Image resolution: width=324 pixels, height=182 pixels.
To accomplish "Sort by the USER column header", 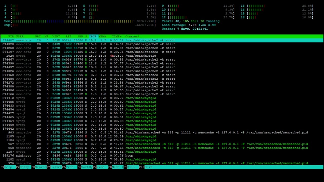I will pyautogui.click(x=20, y=36).
